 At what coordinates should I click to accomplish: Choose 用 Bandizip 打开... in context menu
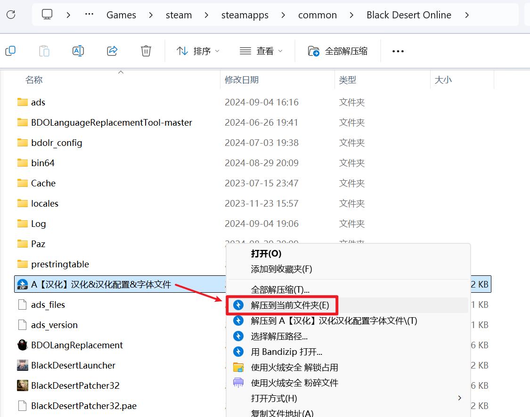click(348, 352)
